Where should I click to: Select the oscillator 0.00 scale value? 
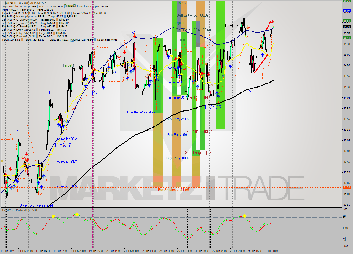click(346, 228)
